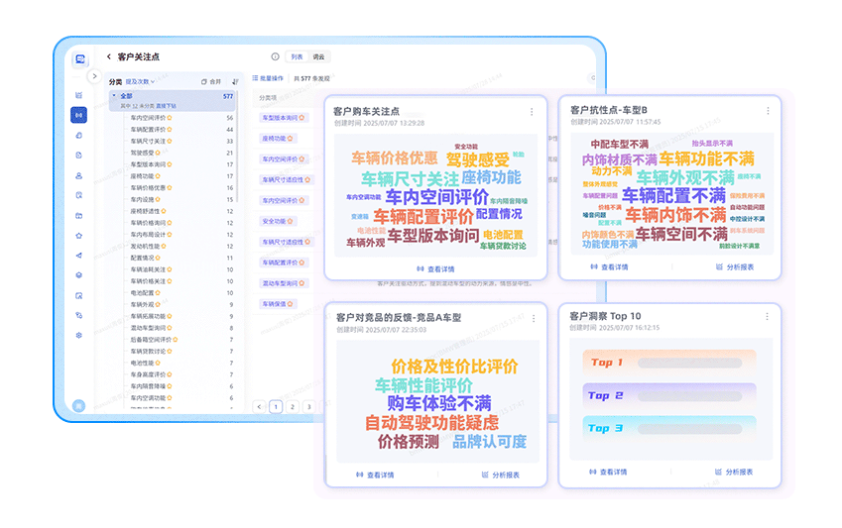Click the sort icon right of 合并
842x528 pixels.
pyautogui.click(x=235, y=81)
